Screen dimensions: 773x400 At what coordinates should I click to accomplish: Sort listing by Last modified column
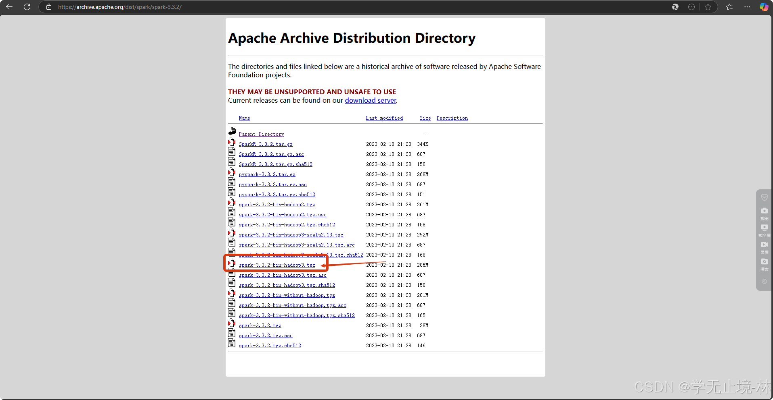[x=384, y=118]
